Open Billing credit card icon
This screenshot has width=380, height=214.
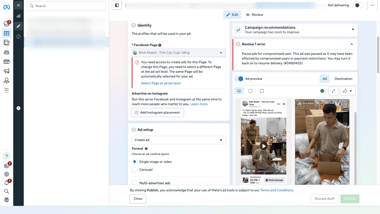tap(7, 62)
